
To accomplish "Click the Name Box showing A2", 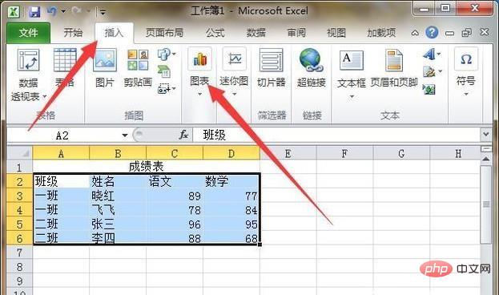I will click(x=63, y=135).
